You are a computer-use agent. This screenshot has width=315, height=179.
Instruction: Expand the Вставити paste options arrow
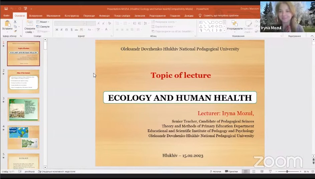point(7,32)
